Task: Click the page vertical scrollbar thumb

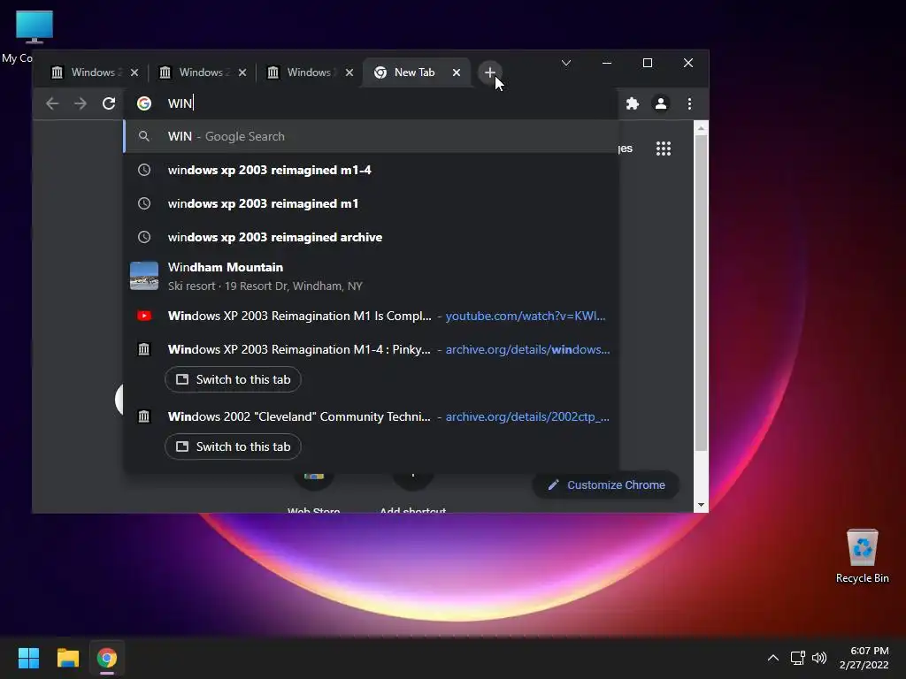Action: pyautogui.click(x=701, y=294)
